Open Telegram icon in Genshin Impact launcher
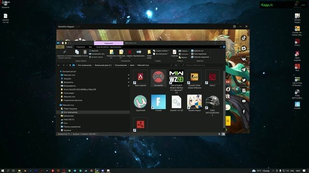This screenshot has width=309, height=173. 244,69
